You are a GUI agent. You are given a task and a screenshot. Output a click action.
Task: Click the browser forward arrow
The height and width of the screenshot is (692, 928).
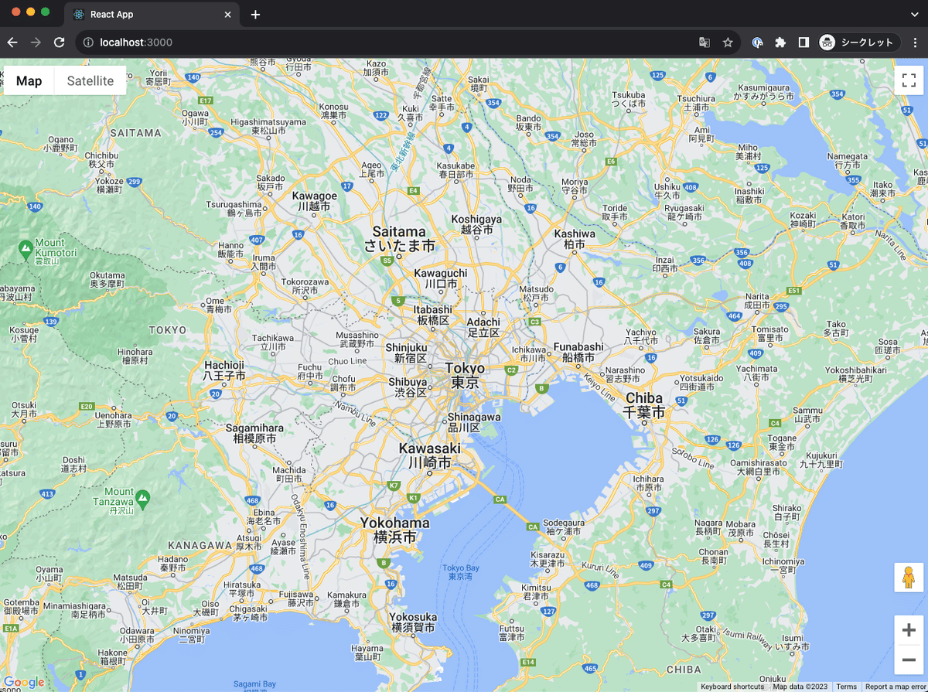36,43
